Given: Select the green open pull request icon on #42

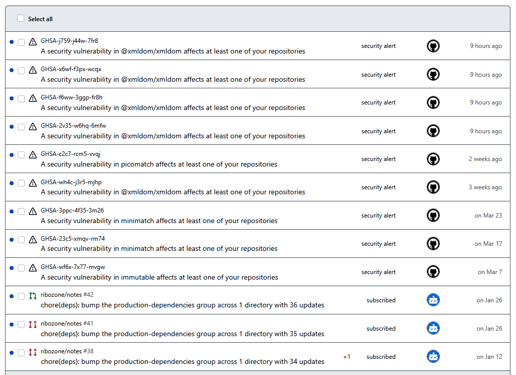Looking at the screenshot, I should [32, 294].
